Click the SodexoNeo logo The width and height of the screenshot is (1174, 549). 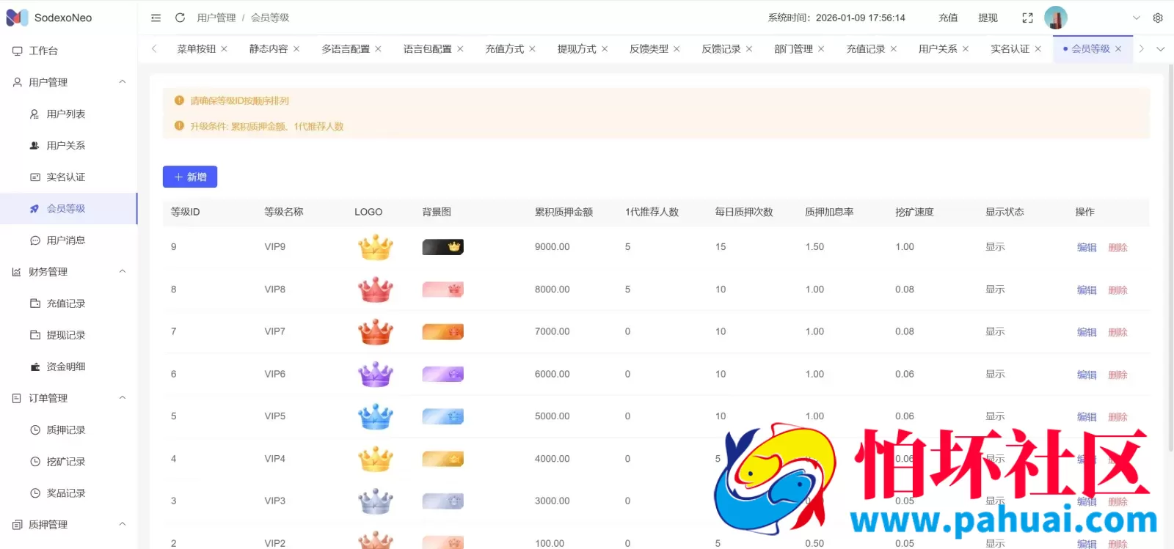[x=49, y=18]
